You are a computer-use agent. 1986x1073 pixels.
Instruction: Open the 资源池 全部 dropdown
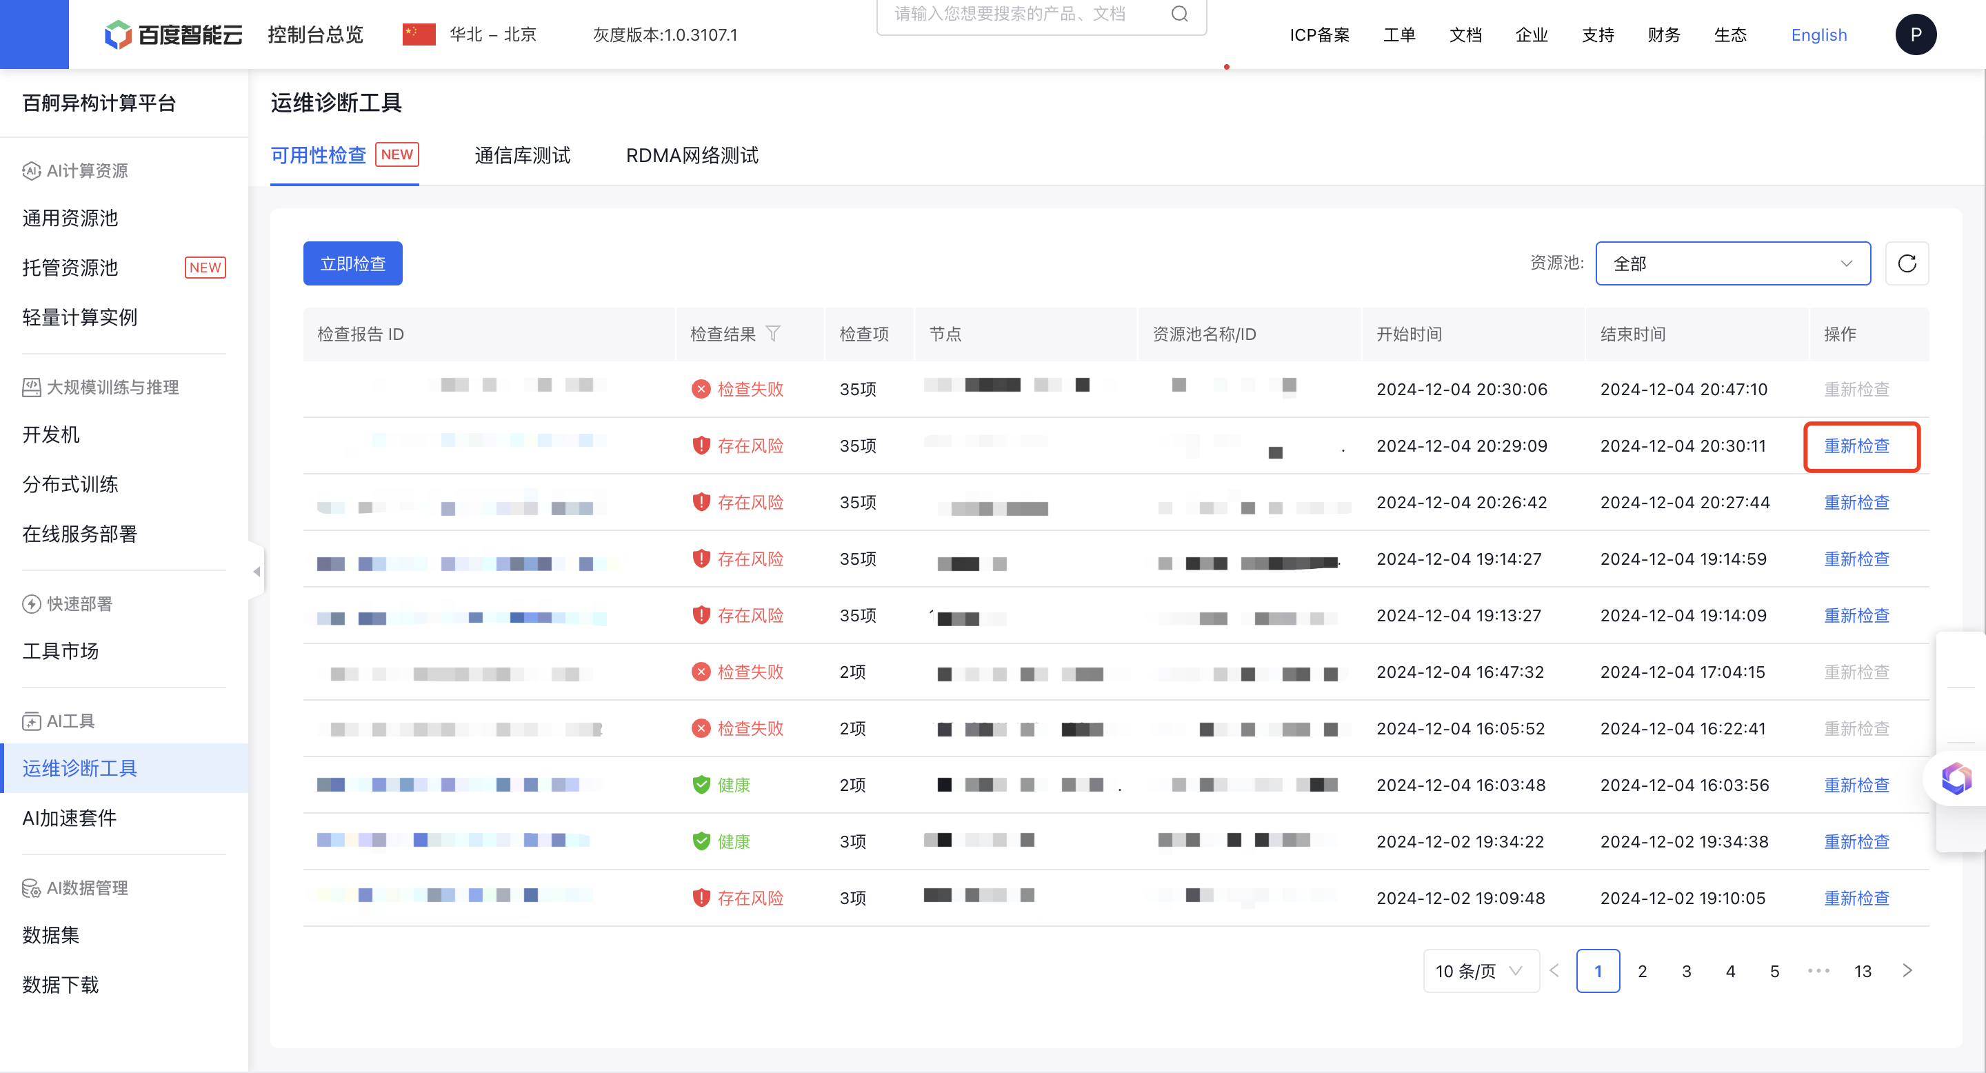[x=1732, y=263]
